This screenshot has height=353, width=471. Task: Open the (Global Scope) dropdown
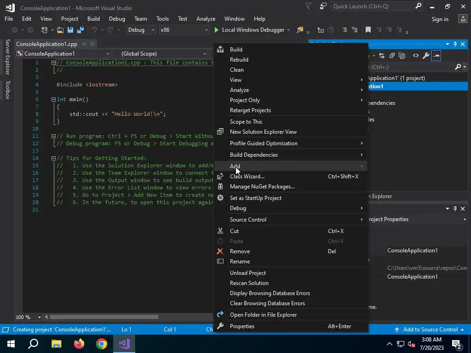[160, 54]
